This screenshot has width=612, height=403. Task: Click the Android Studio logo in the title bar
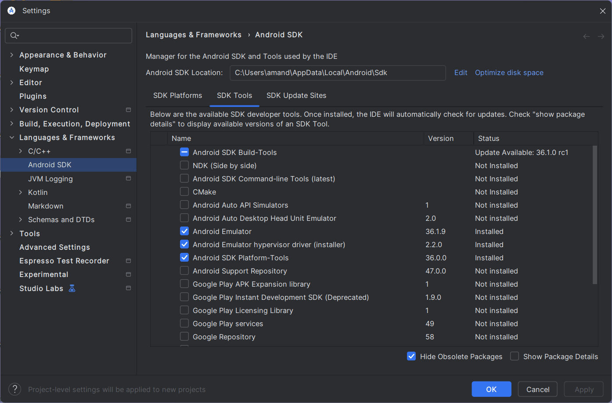[x=11, y=11]
